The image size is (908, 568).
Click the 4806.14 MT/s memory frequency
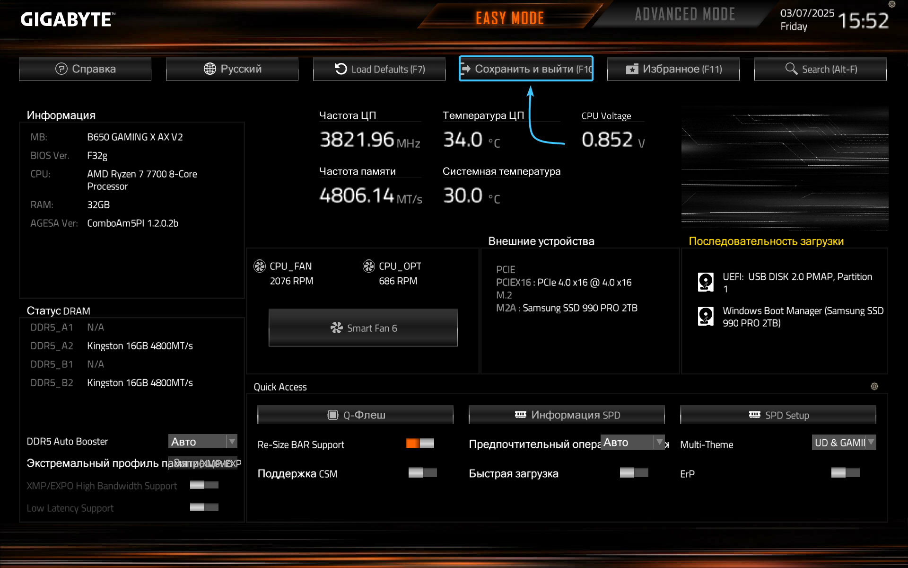(371, 195)
